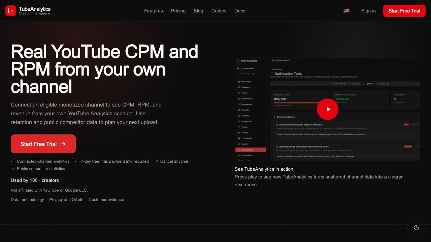The width and height of the screenshot is (431, 242).
Task: Click the red TubeAnalytics logo icon
Action: click(x=11, y=11)
